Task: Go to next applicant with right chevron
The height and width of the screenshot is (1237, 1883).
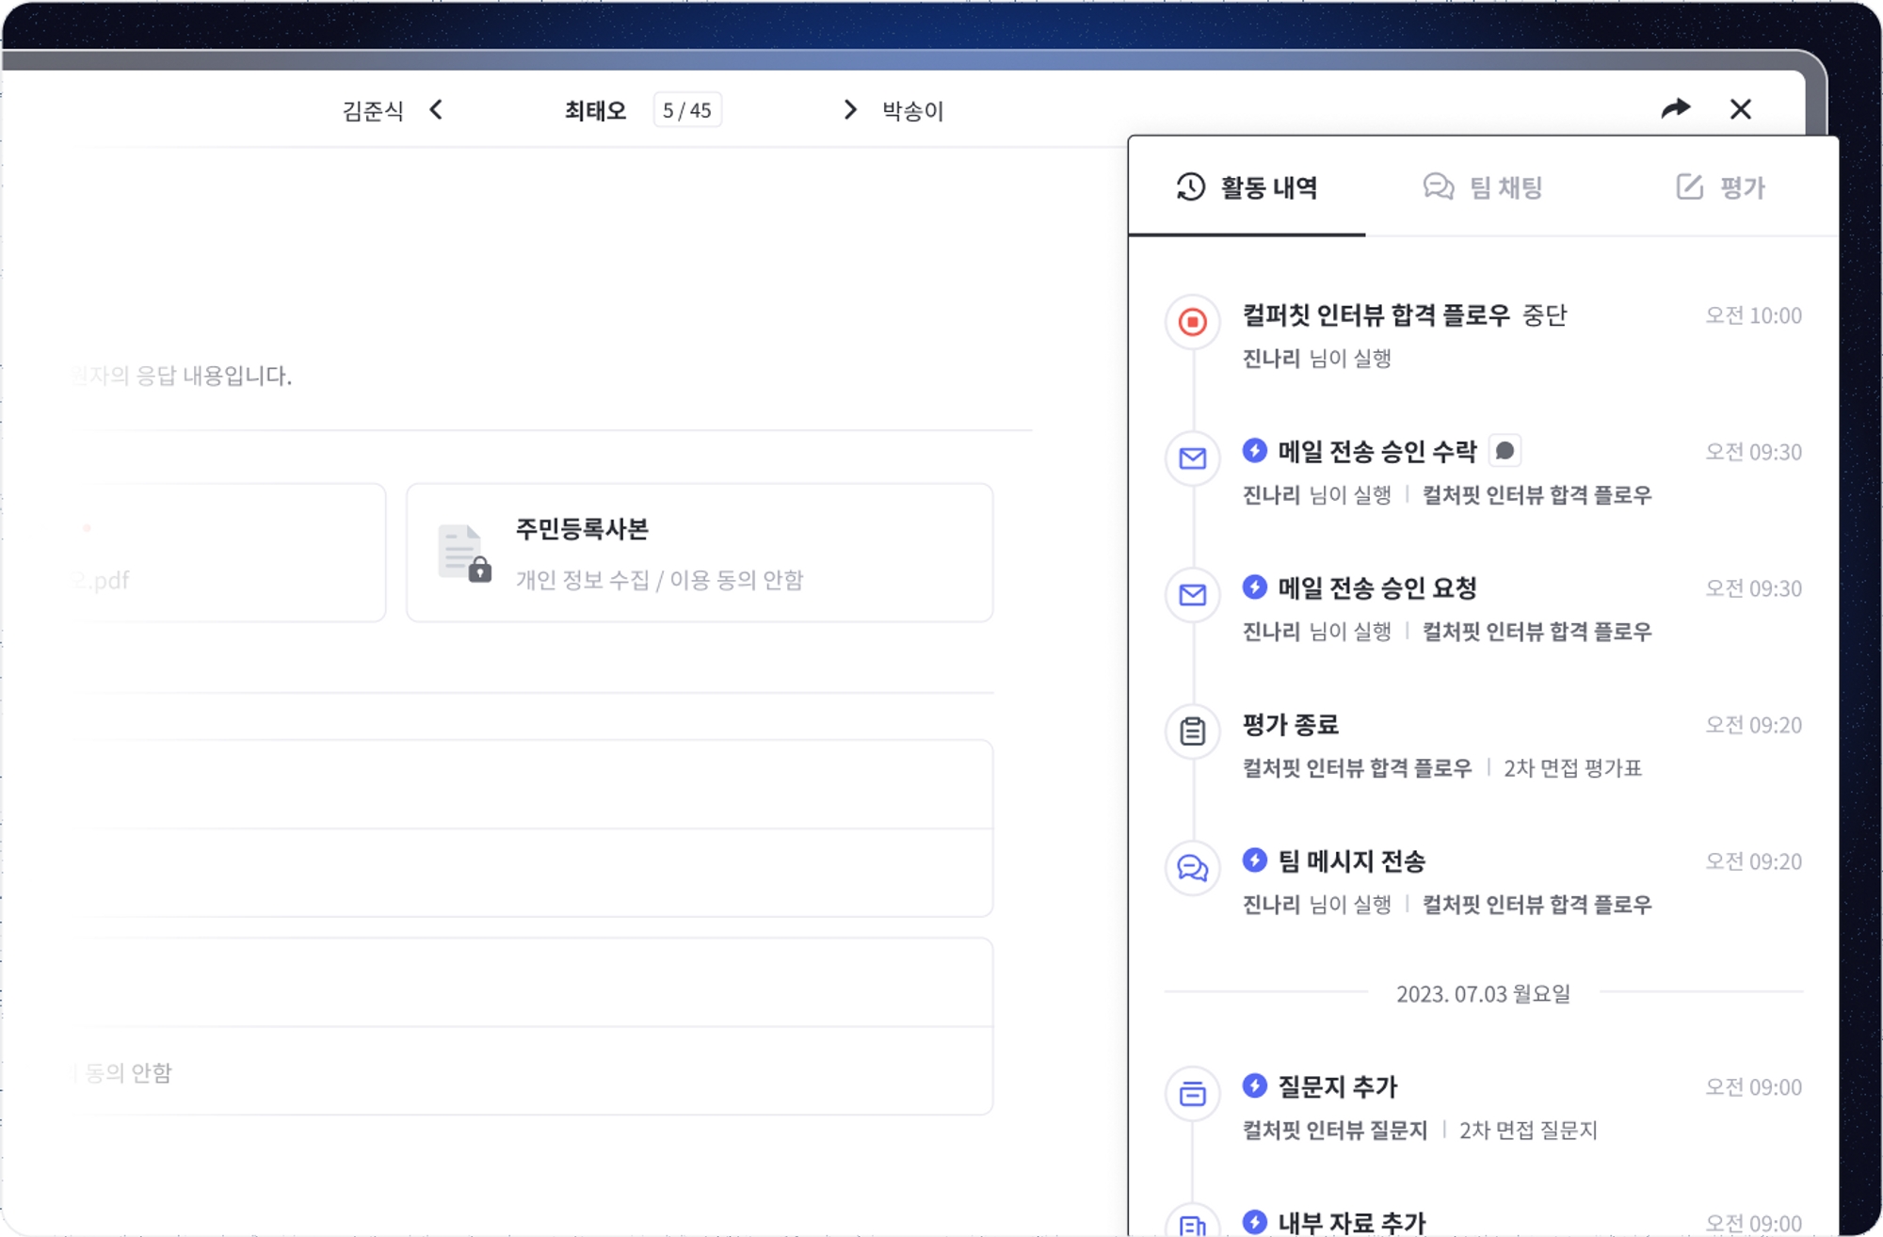Action: [850, 110]
